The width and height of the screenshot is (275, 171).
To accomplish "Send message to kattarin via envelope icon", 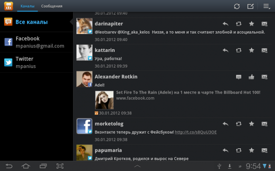I will 265,50.
